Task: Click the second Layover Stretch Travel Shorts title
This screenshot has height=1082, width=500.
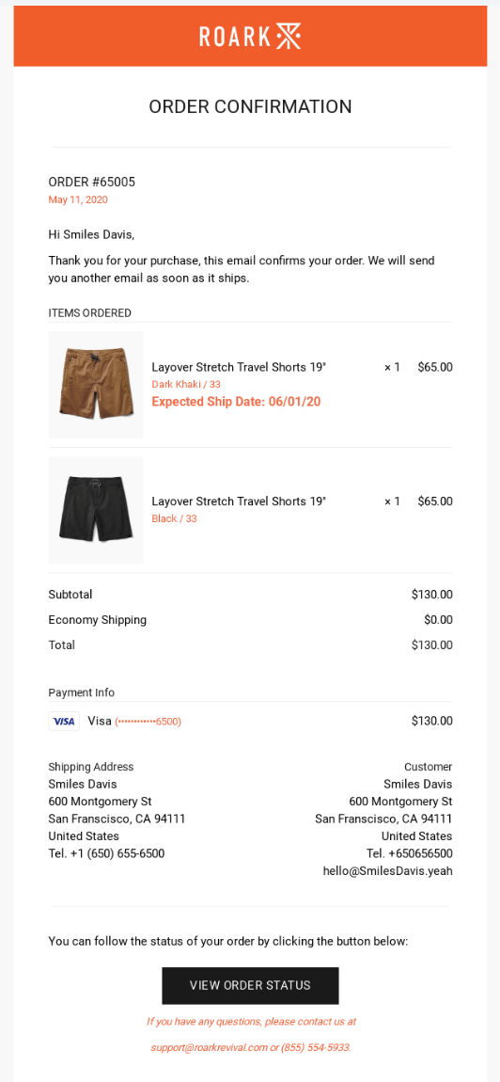Action: [x=239, y=501]
